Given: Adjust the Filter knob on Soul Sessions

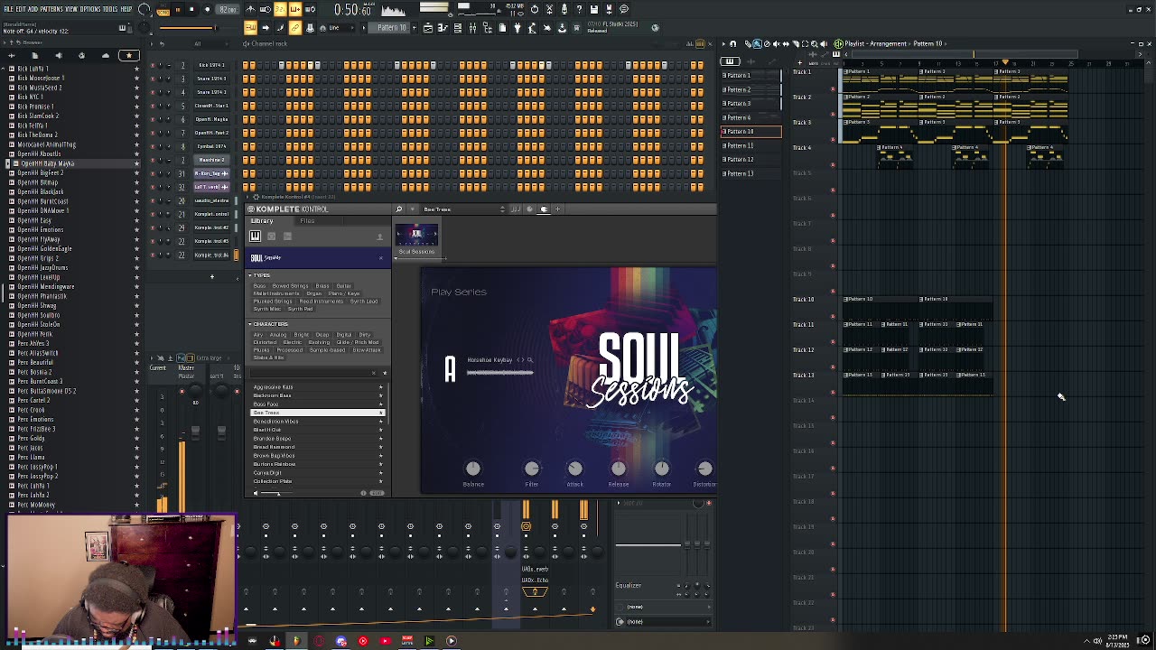Looking at the screenshot, I should (532, 469).
